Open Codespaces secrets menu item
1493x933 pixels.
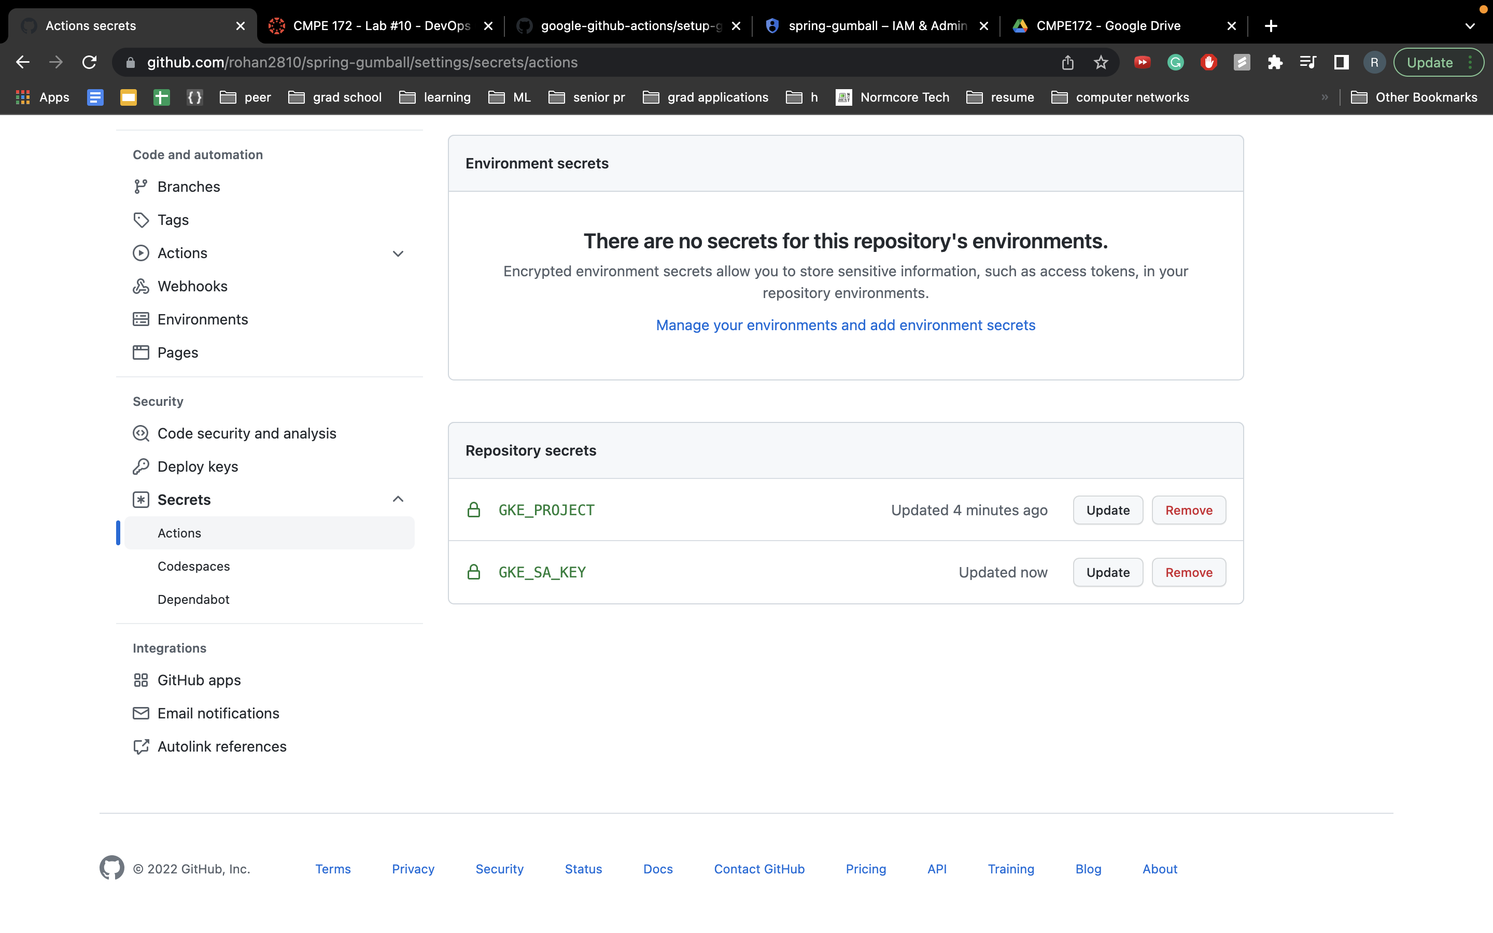[x=194, y=566]
